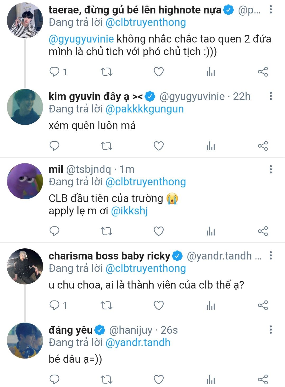Go to @pakkkkgungun profile from reply line
Image resolution: width=285 pixels, height=387 pixels.
click(x=144, y=109)
